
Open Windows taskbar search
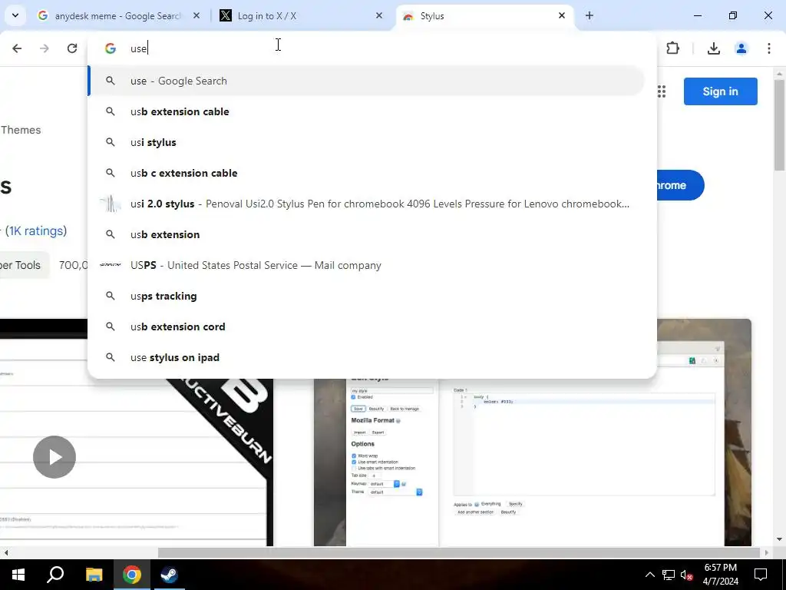55,575
